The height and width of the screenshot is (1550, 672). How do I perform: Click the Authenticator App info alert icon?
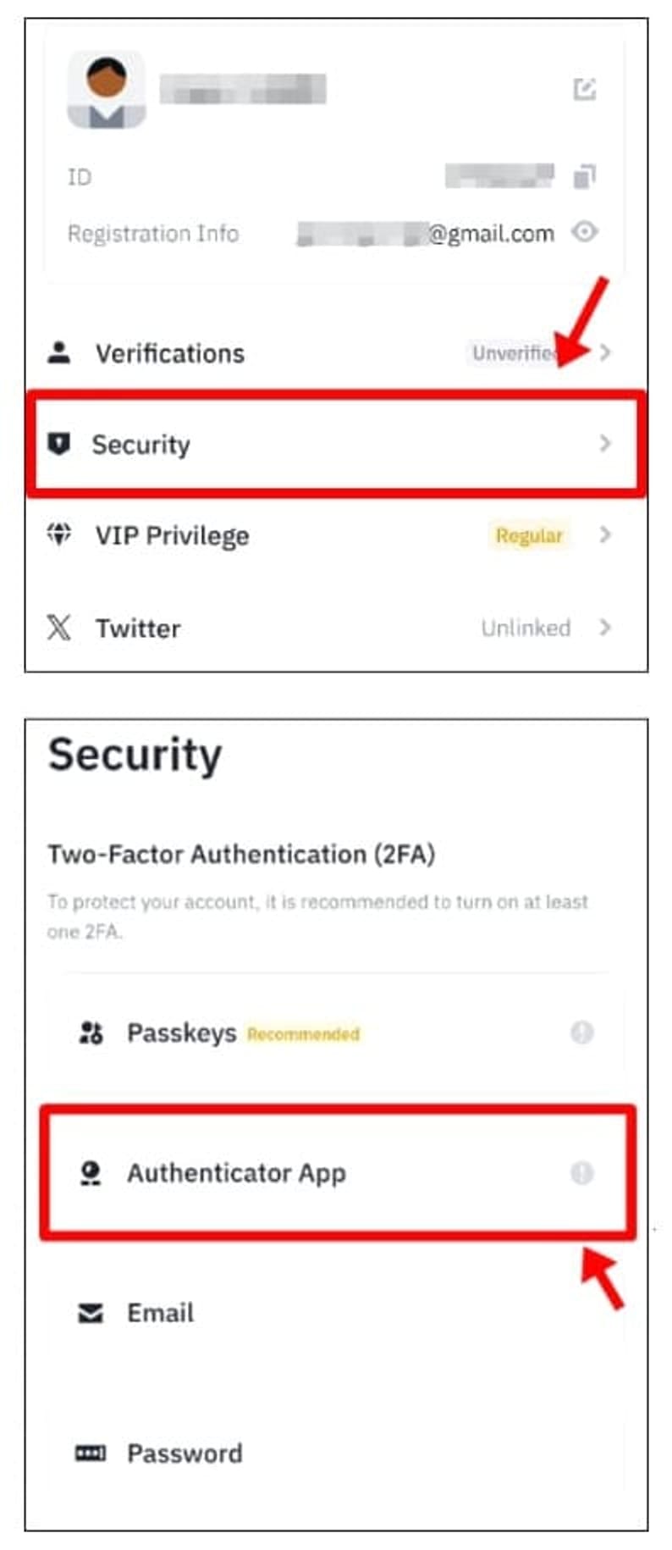click(581, 1173)
